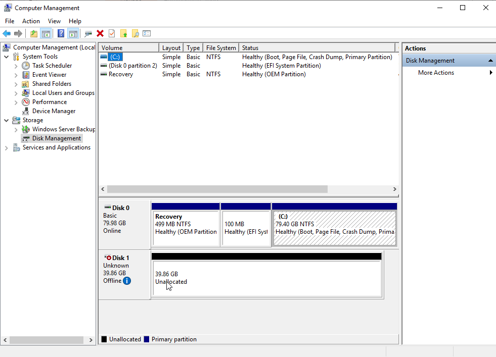496x357 pixels.
Task: Click the Local Users and Groups icon
Action: pyautogui.click(x=26, y=93)
